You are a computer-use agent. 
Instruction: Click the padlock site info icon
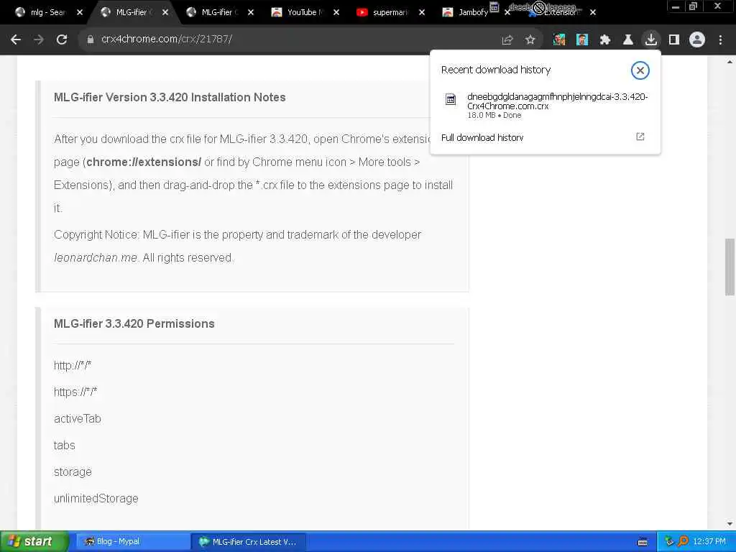[x=90, y=40]
